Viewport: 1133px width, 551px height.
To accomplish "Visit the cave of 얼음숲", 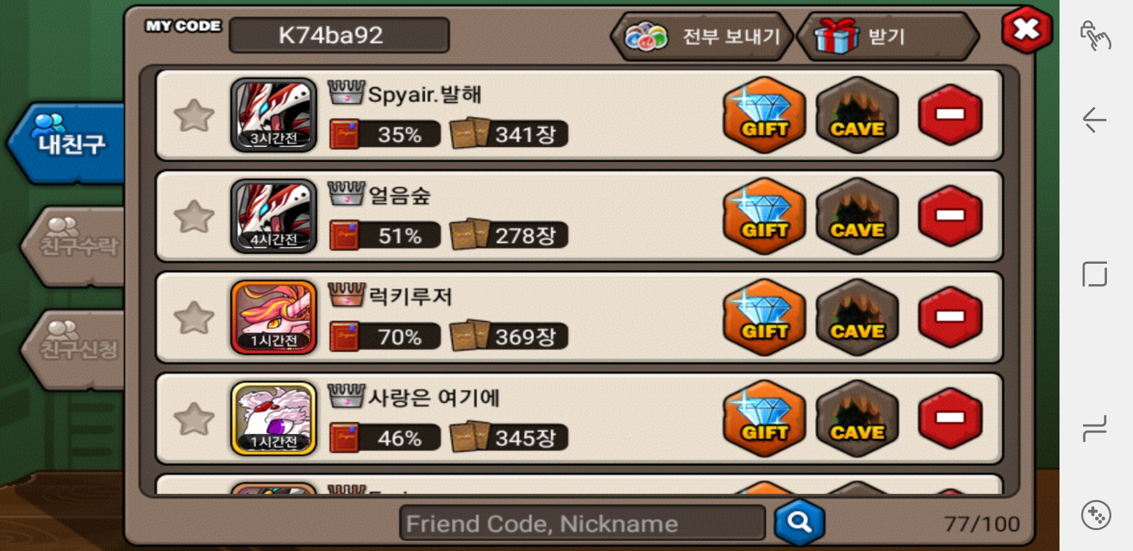I will coord(857,216).
